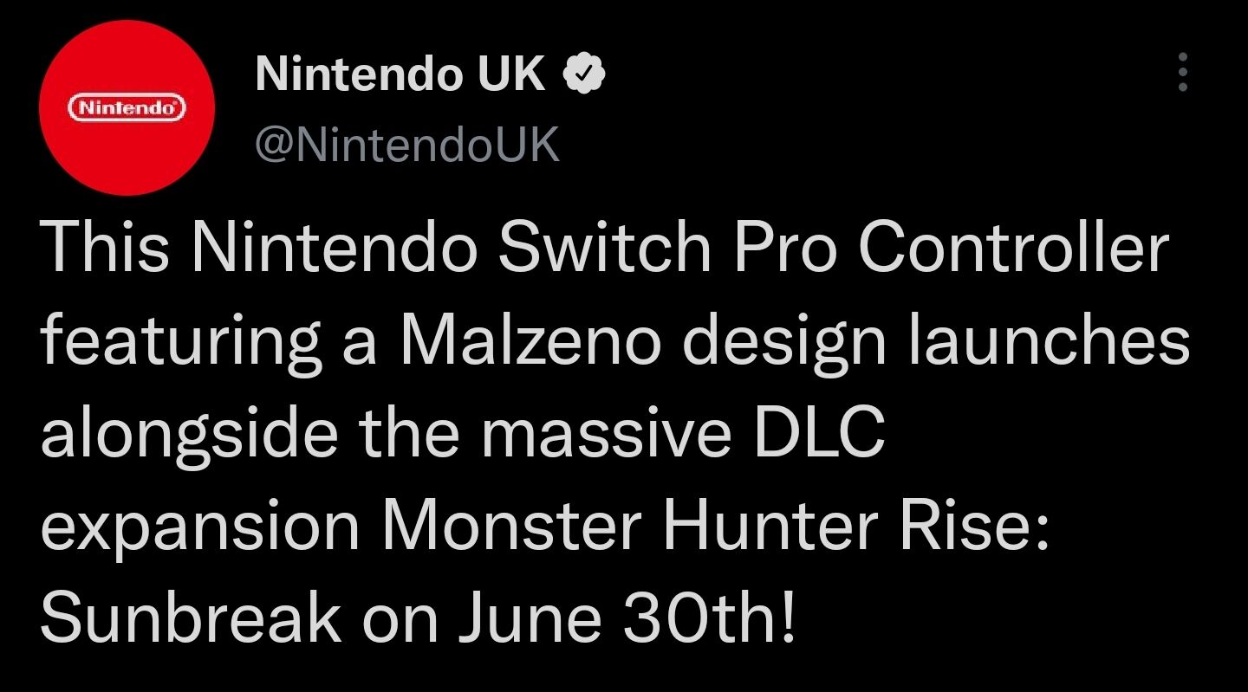Click the word This starting the tweet

coord(105,247)
